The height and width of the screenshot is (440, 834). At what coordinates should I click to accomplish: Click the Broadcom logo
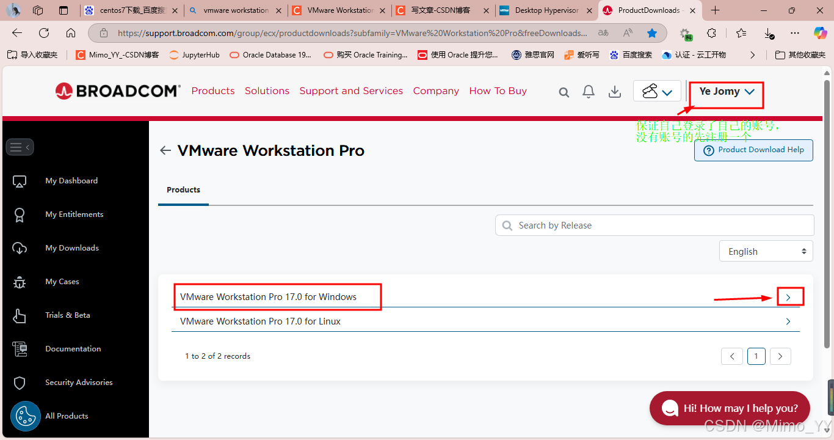click(118, 91)
